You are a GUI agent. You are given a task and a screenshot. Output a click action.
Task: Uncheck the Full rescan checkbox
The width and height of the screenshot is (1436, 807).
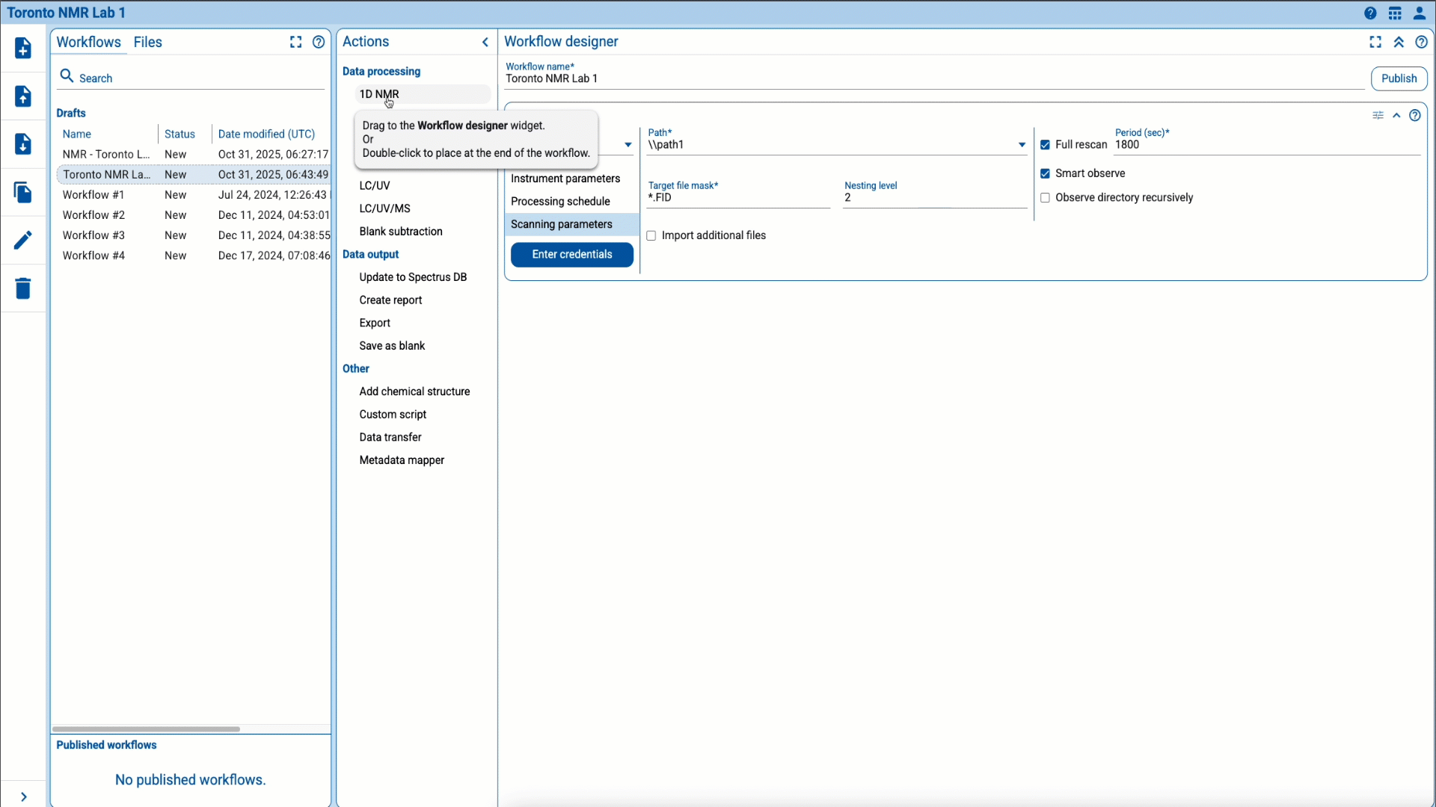(x=1045, y=145)
